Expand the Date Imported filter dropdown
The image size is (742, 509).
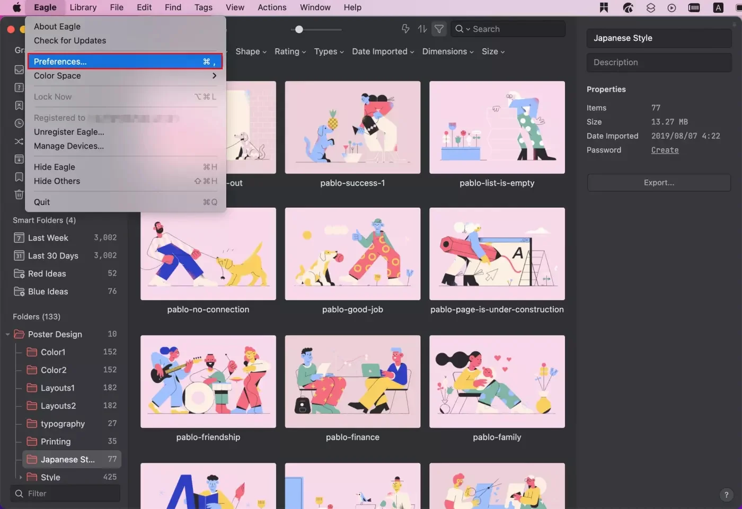(x=383, y=51)
